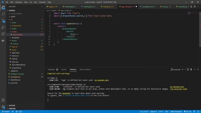Click feedback icon in status bar

pos(194,112)
